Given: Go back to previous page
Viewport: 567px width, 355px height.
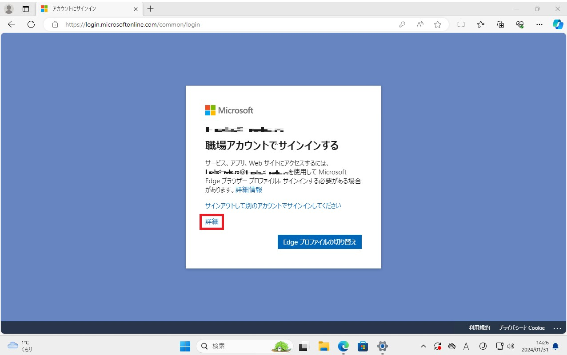Looking at the screenshot, I should point(12,24).
